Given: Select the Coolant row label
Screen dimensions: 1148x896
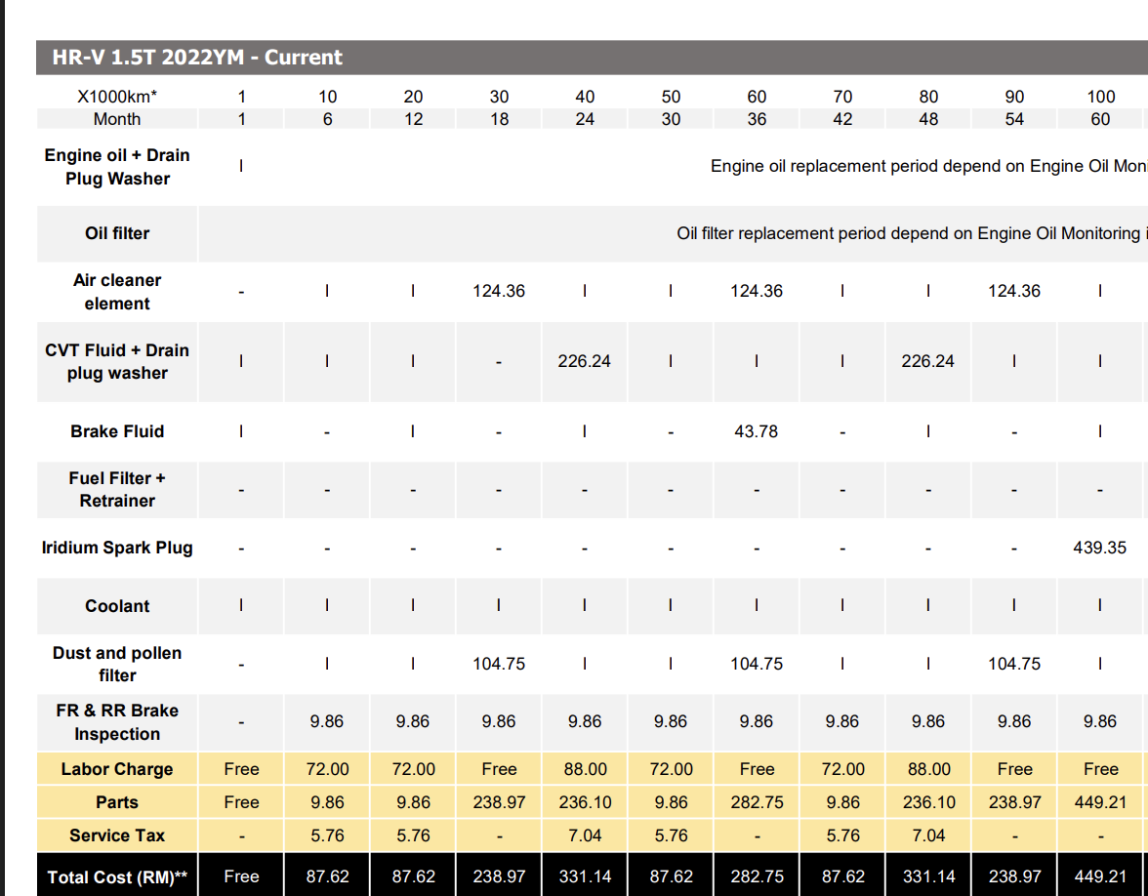Looking at the screenshot, I should coord(117,606).
